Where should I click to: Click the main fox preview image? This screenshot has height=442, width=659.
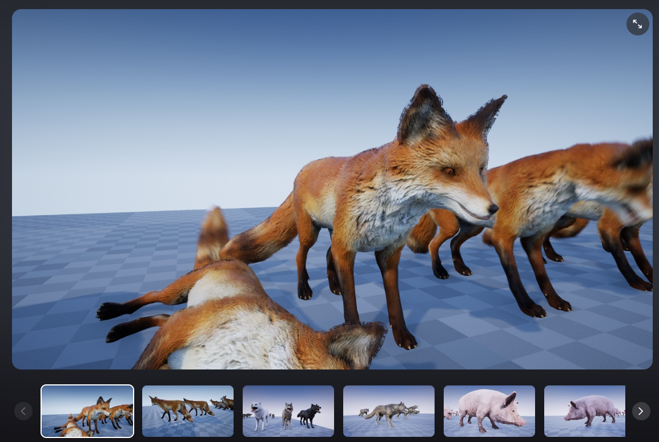point(332,189)
